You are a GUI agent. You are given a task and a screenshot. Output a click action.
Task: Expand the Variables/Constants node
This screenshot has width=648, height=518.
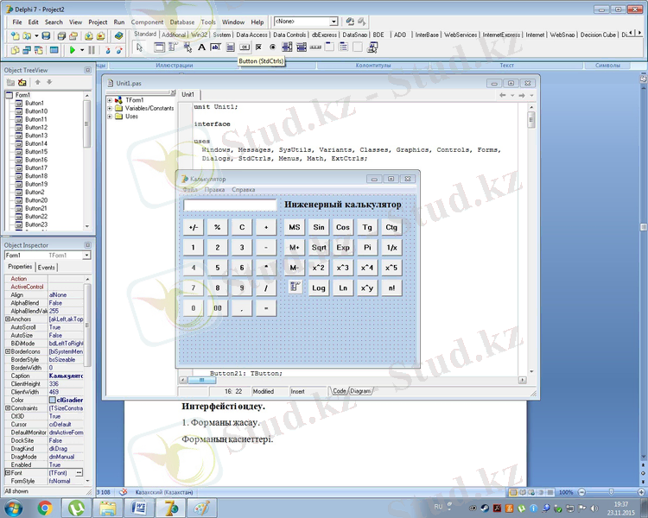(110, 108)
